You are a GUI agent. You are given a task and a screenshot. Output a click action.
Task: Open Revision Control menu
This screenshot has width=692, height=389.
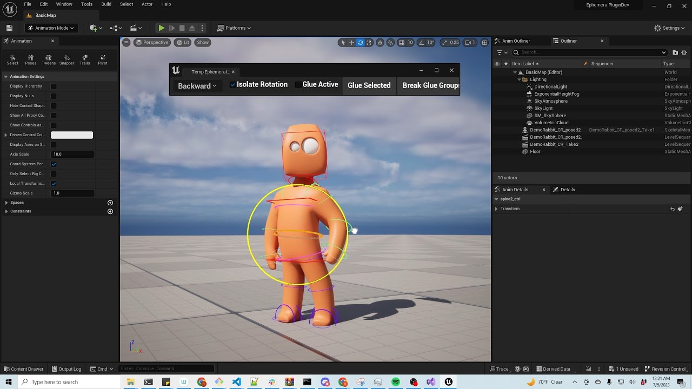[x=666, y=369]
